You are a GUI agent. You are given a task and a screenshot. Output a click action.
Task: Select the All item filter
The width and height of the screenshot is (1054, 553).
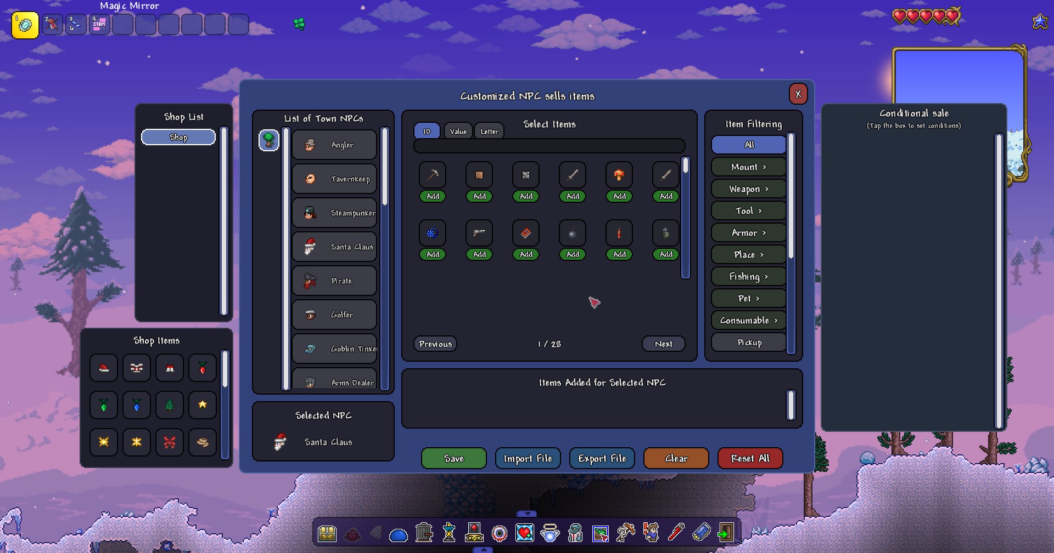pyautogui.click(x=749, y=145)
